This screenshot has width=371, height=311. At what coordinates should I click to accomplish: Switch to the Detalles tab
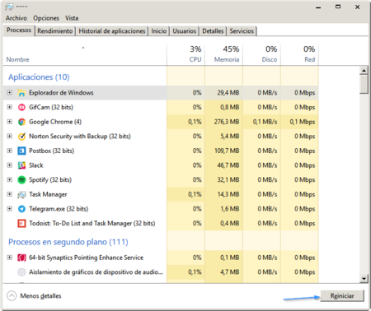coord(213,31)
